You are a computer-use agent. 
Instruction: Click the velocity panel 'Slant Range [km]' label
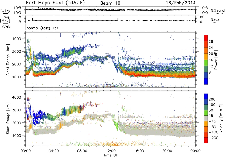8,118
